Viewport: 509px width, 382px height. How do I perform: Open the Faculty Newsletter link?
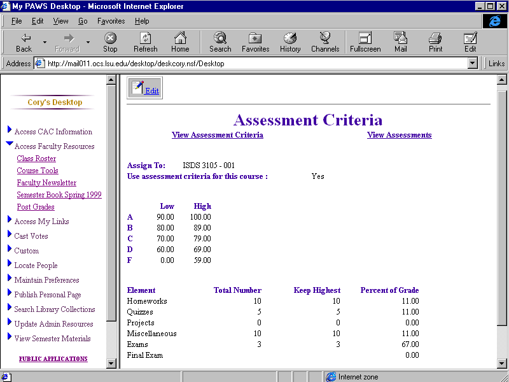[46, 183]
